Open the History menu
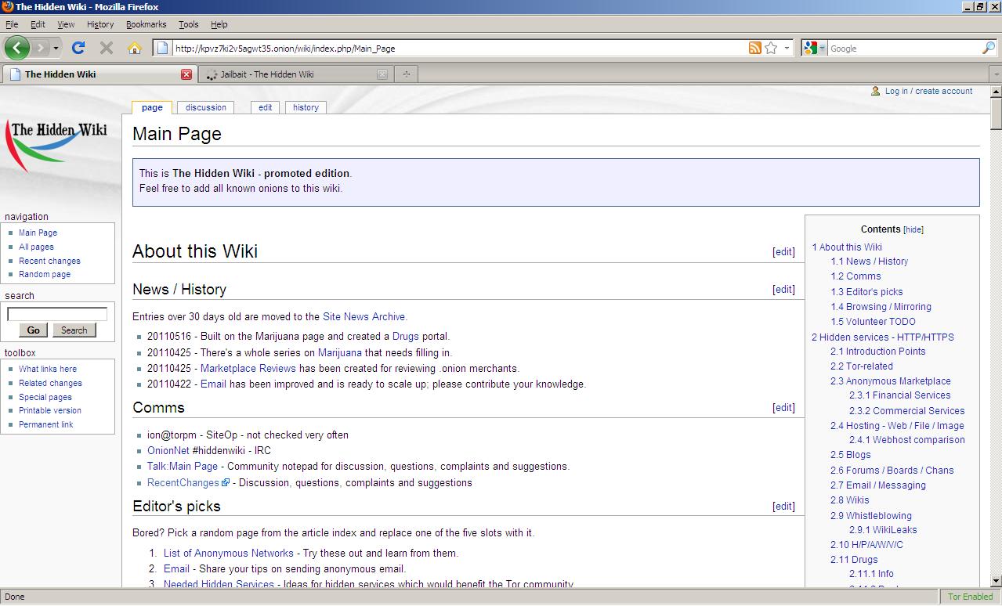The width and height of the screenshot is (1002, 606). 100,24
